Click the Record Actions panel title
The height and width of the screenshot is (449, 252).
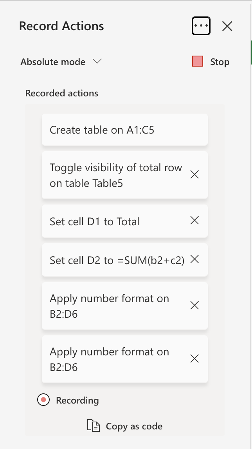pyautogui.click(x=61, y=26)
